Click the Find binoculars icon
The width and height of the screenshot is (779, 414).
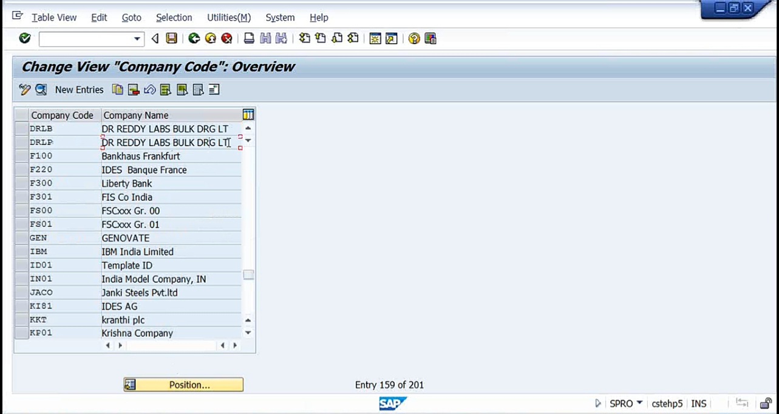coord(265,38)
